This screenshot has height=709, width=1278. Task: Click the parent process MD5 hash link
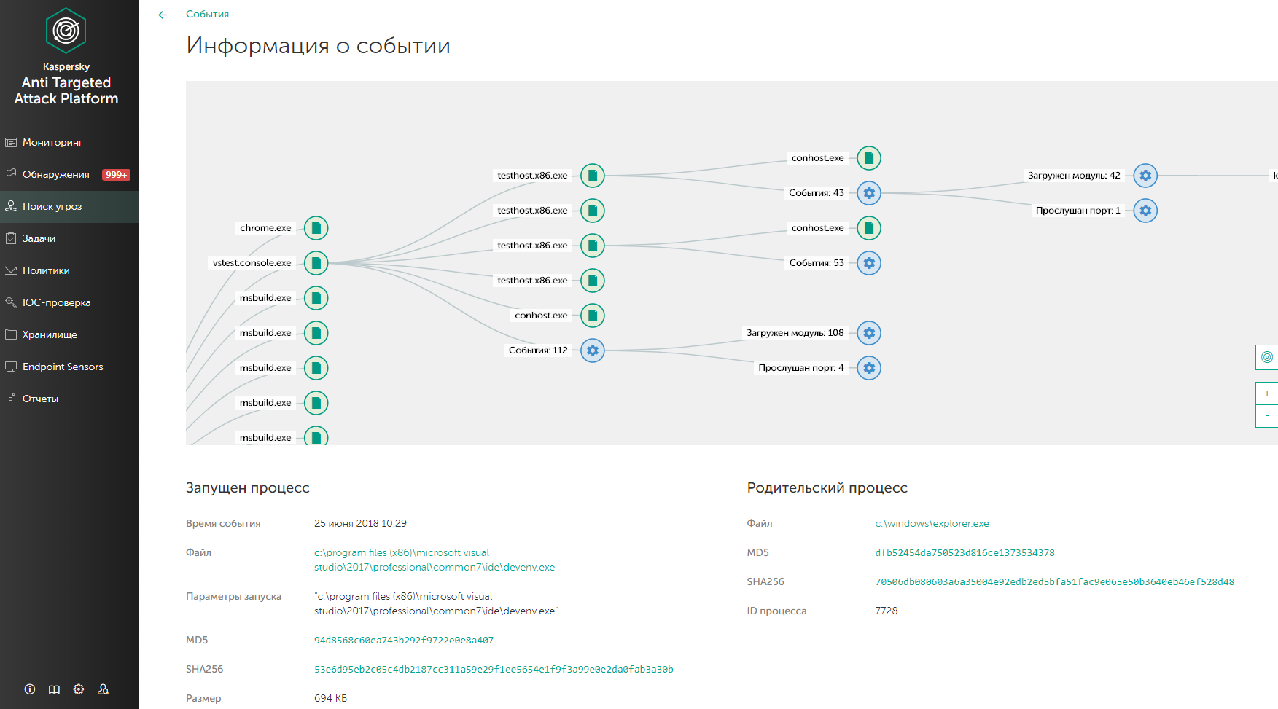pos(965,552)
